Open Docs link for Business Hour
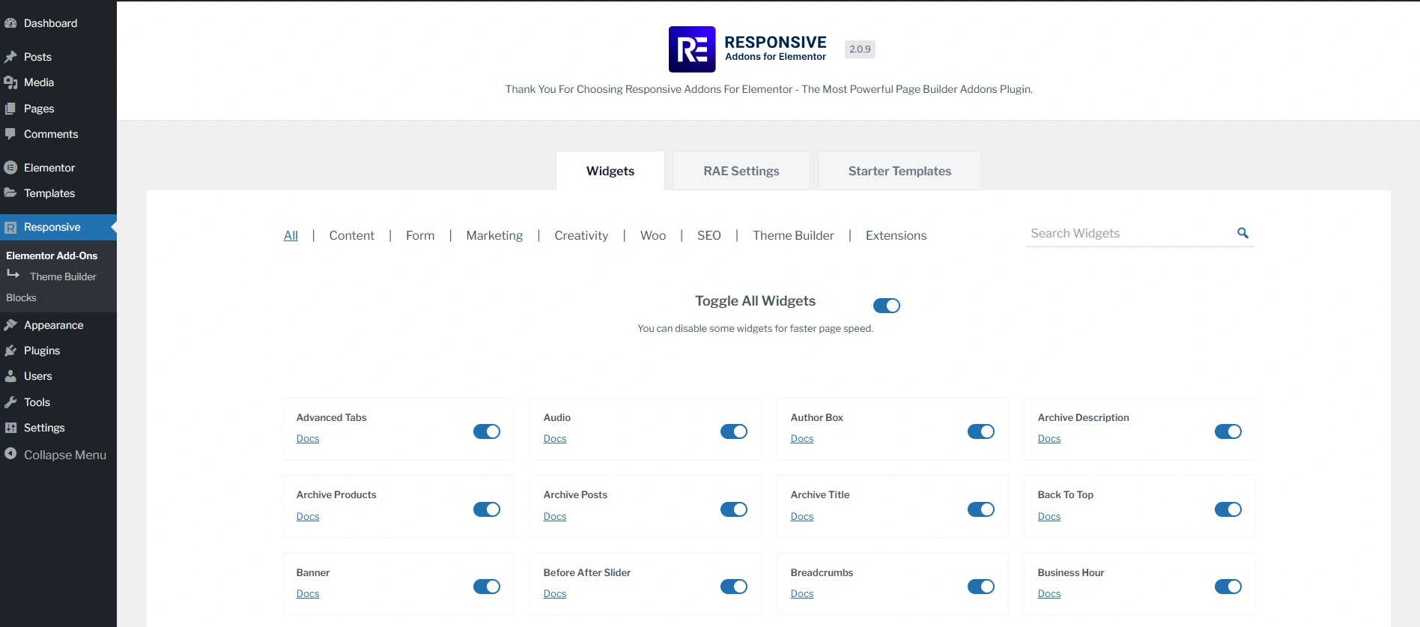 click(x=1049, y=594)
